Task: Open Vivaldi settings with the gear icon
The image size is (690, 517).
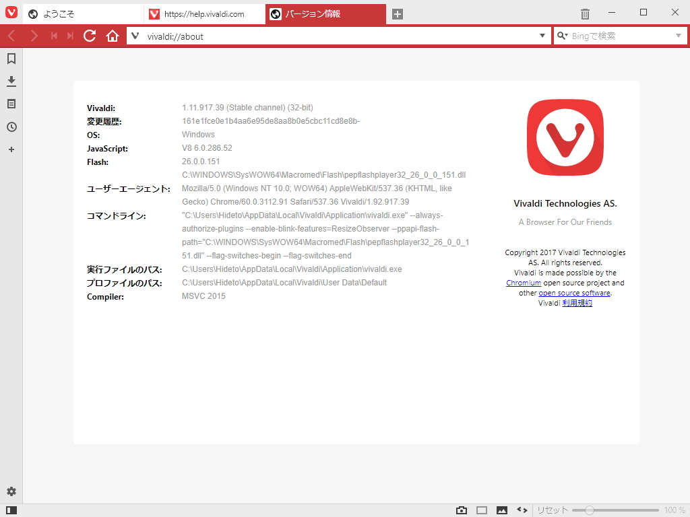Action: click(x=11, y=491)
